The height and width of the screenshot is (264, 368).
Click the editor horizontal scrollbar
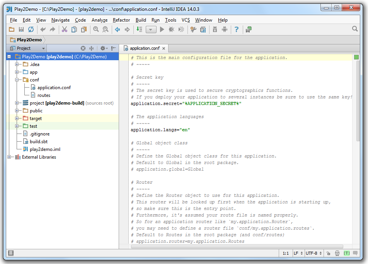[237, 246]
